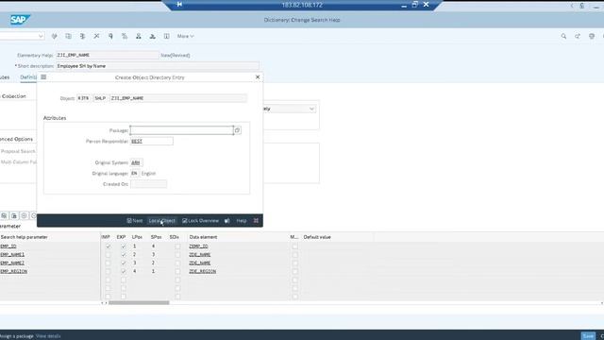This screenshot has height=340, width=604.
Task: Click the circular plus parameter toolbar icon
Action: click(x=24, y=216)
